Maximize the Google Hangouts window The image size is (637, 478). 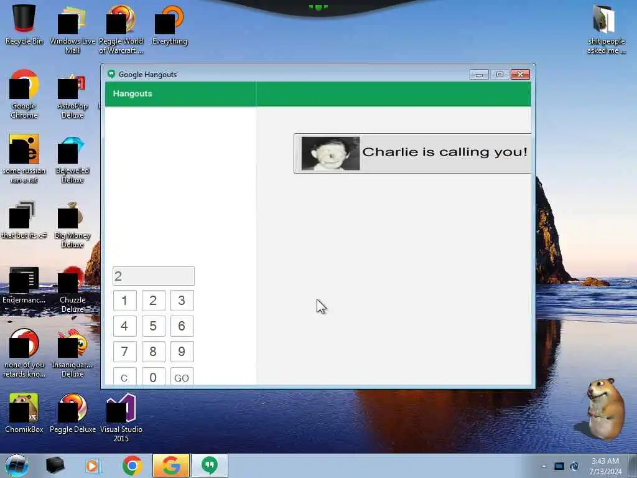pyautogui.click(x=500, y=75)
